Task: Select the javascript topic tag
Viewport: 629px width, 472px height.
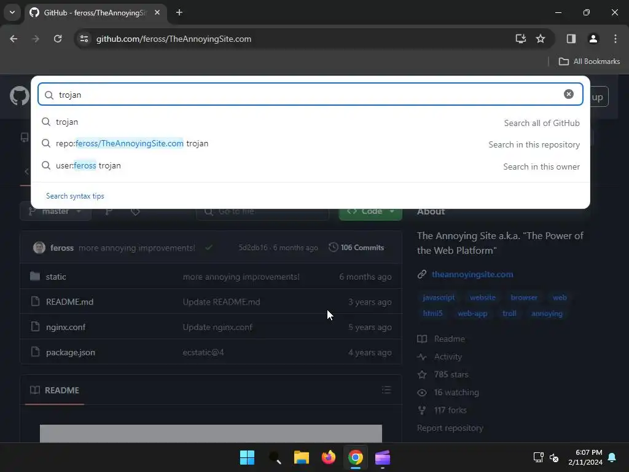Action: [x=439, y=297]
